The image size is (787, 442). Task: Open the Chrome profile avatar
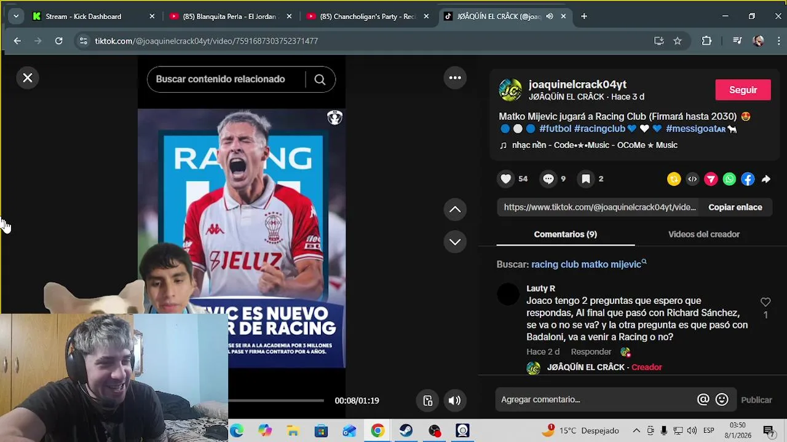point(759,41)
